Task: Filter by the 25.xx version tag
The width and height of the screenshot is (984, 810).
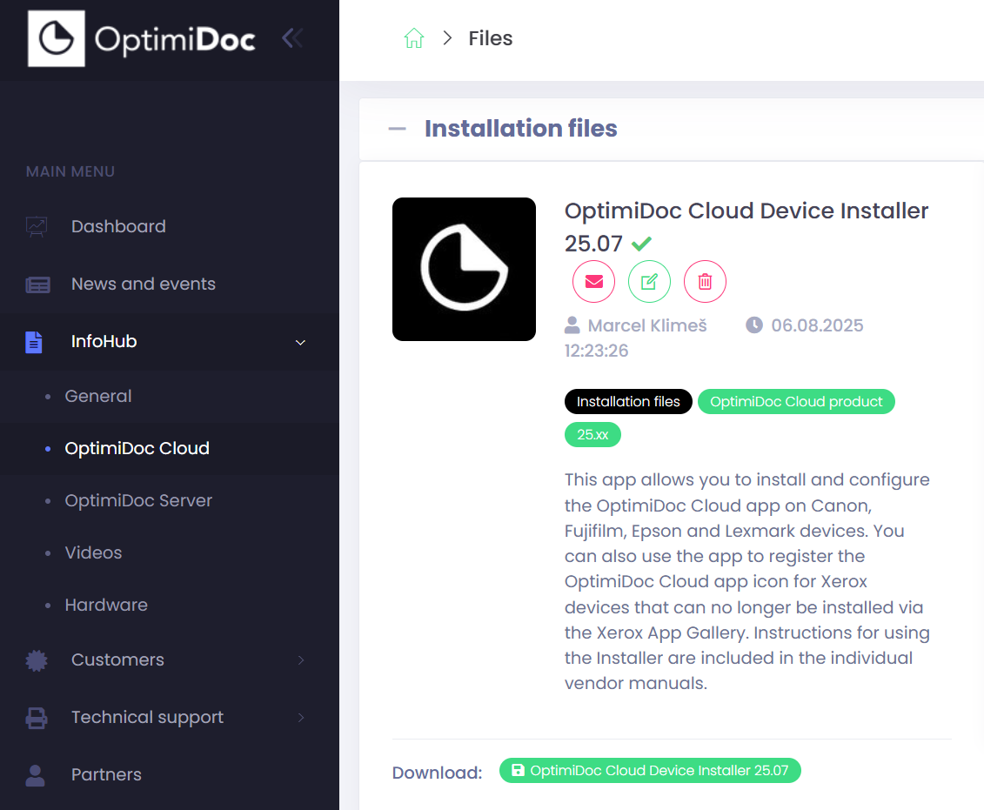Action: pyautogui.click(x=592, y=435)
